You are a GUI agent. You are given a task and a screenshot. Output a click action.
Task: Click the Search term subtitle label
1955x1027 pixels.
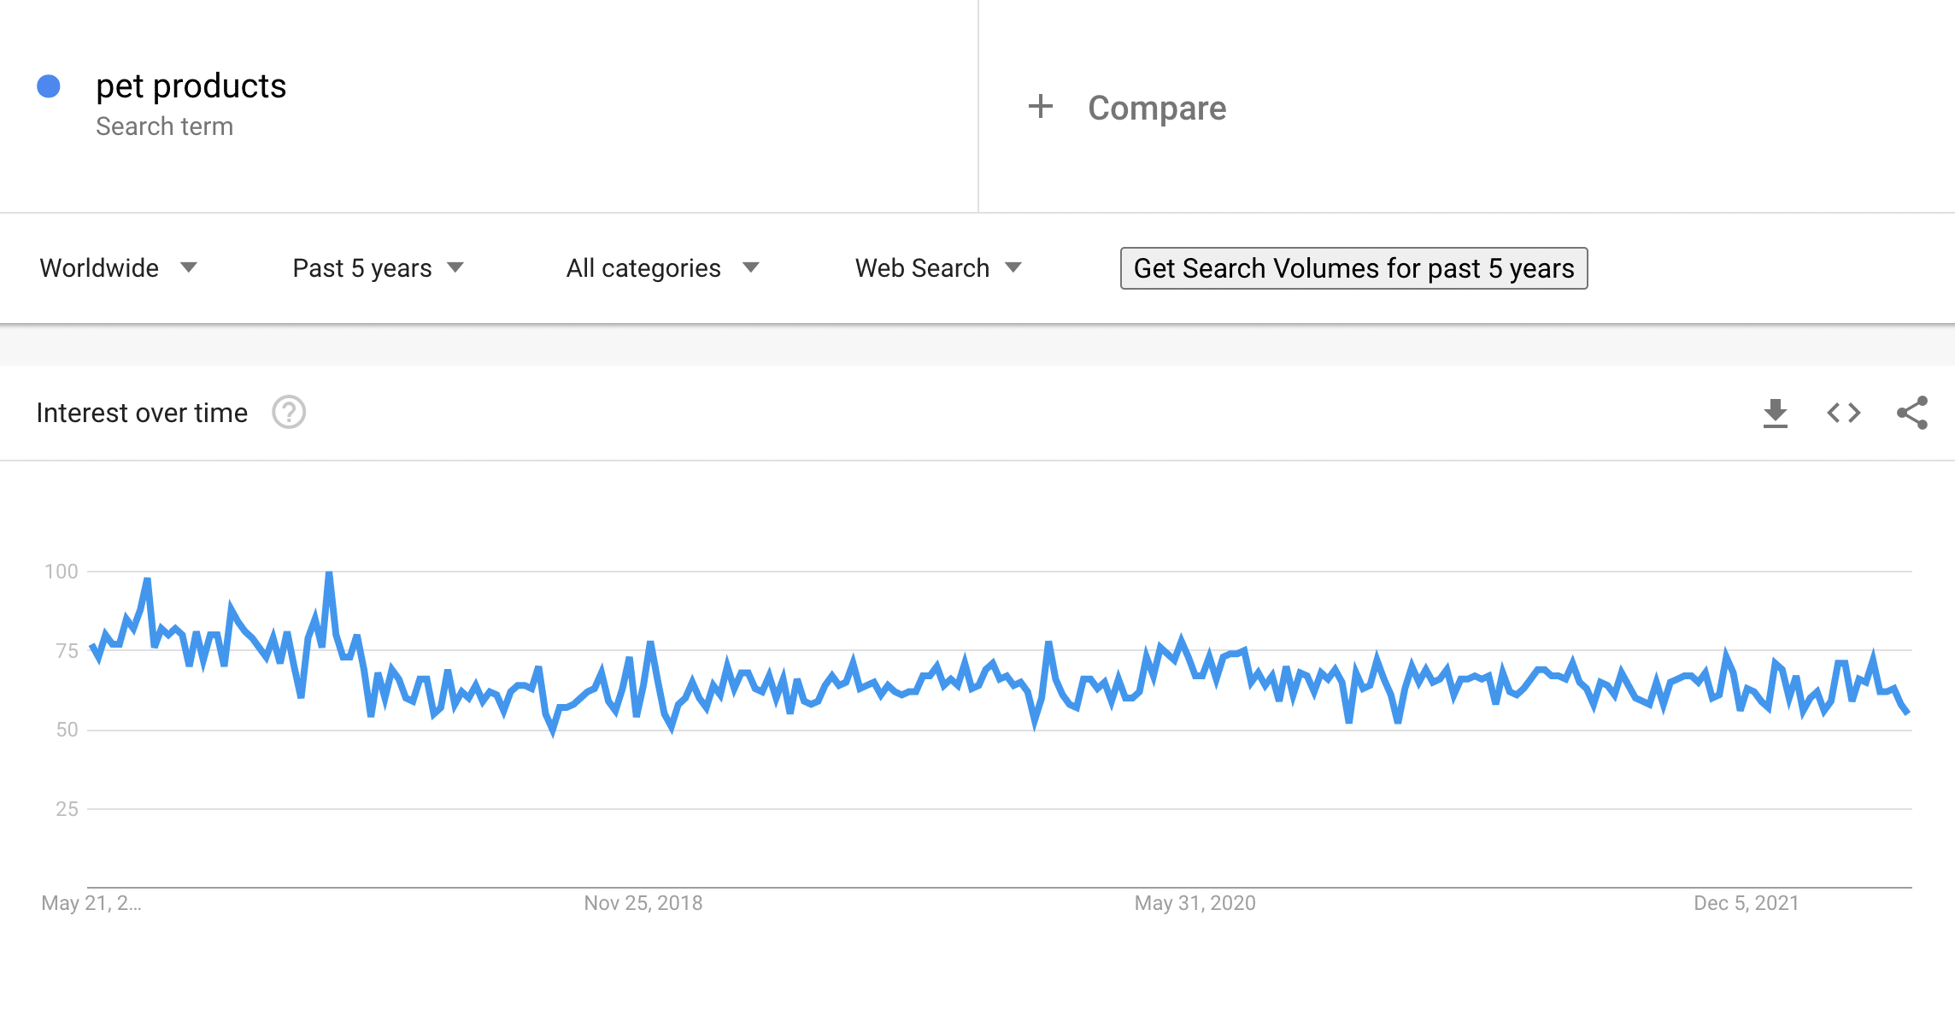click(x=164, y=126)
